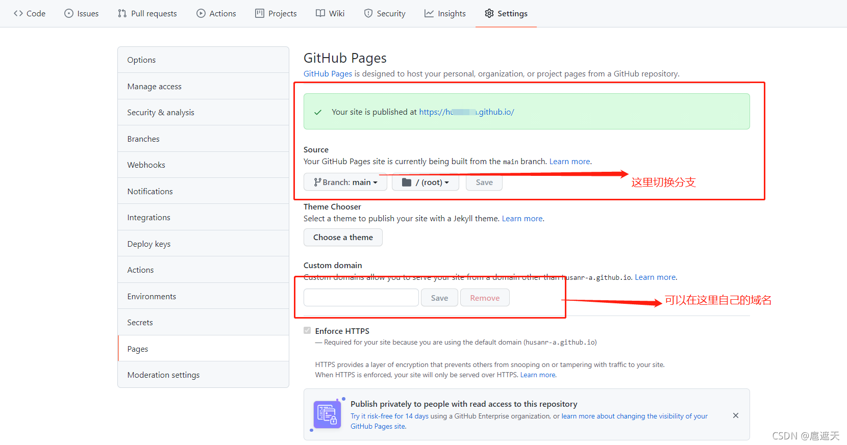Click Learn more under Theme Chooser
The height and width of the screenshot is (445, 847).
click(522, 218)
